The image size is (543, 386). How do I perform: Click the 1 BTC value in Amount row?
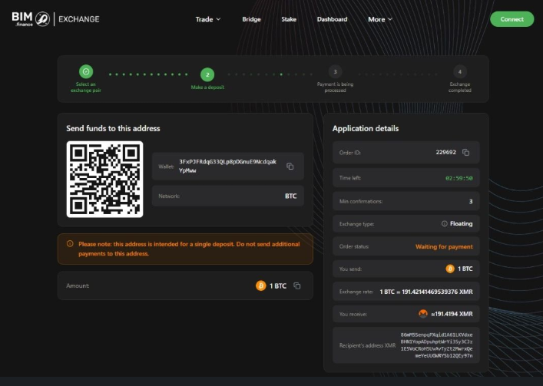278,286
